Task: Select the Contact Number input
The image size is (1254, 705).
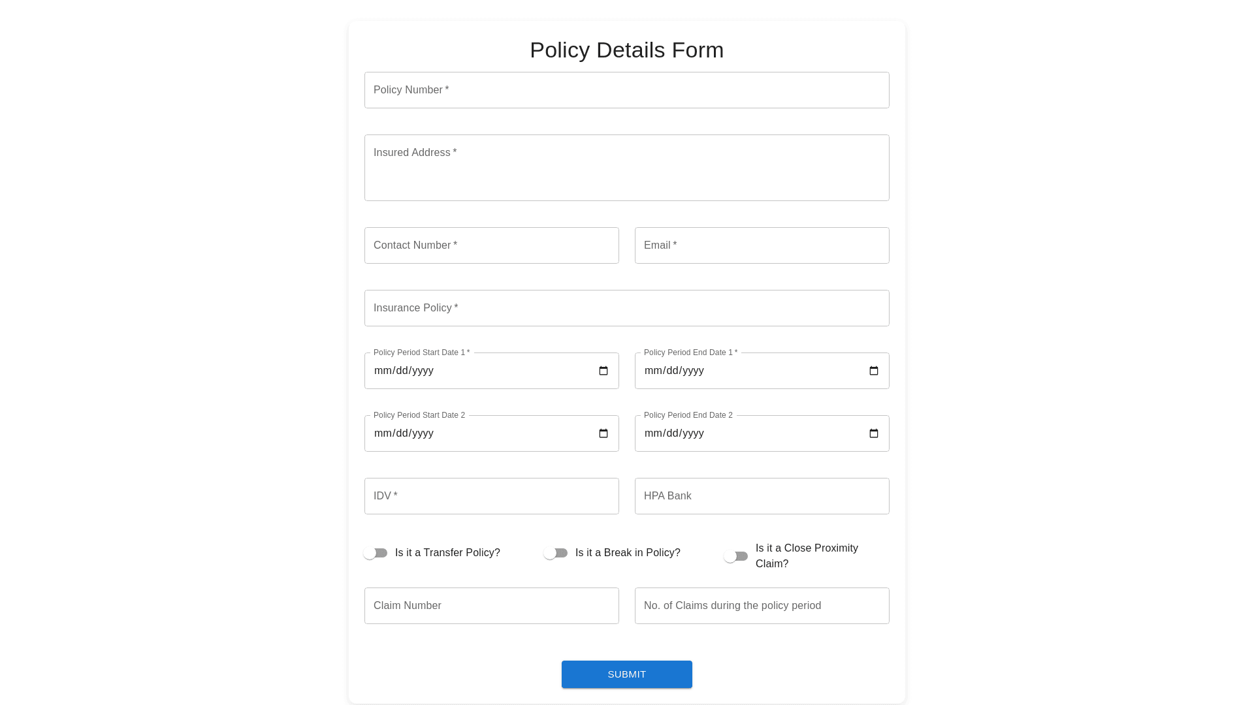Action: 492,245
